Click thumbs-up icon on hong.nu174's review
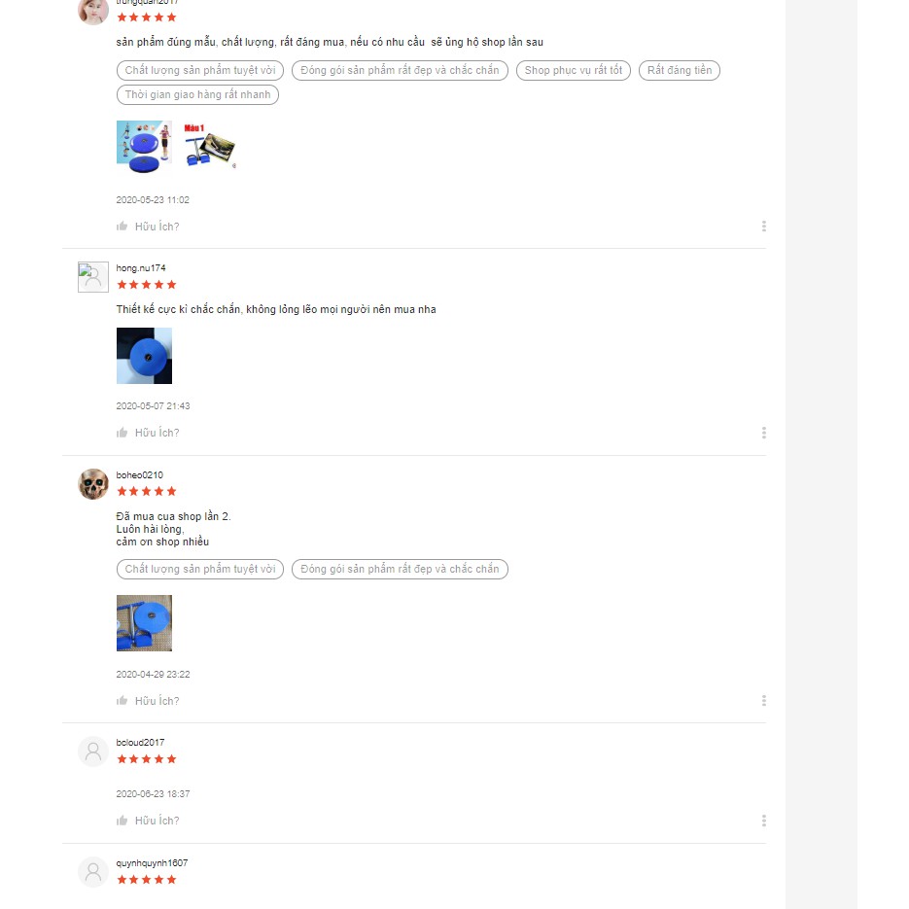 [122, 433]
